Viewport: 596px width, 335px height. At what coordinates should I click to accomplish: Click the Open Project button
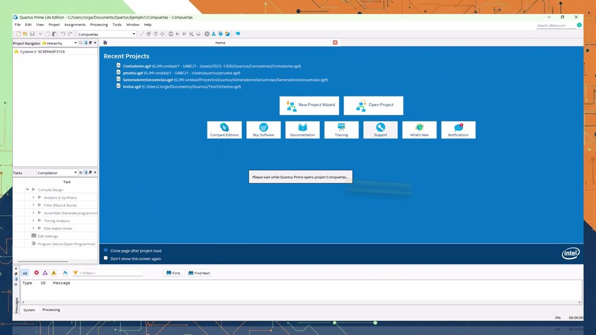pos(373,105)
